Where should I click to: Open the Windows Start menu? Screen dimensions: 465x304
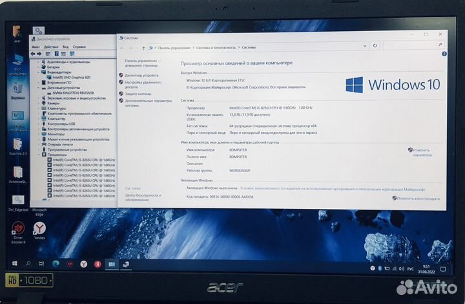14,263
